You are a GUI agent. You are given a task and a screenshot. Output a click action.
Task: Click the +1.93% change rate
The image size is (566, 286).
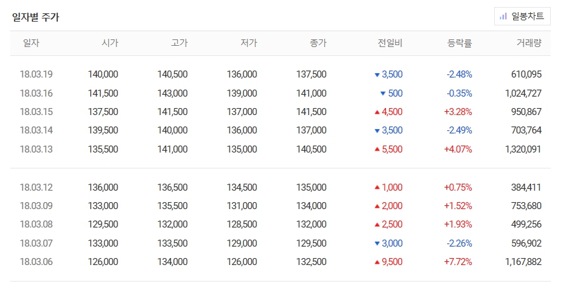click(x=458, y=224)
